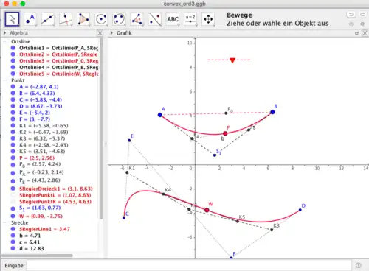Toggle visibility of Ortslinie1
The width and height of the screenshot is (369, 271).
(x=13, y=48)
